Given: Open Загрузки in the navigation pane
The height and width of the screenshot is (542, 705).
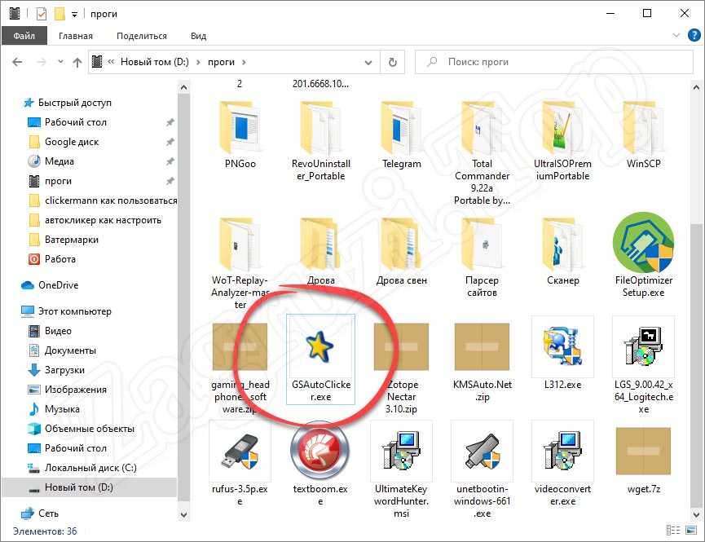Looking at the screenshot, I should pyautogui.click(x=64, y=370).
